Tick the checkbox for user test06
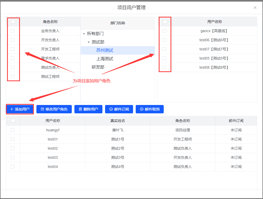 coord(165,40)
